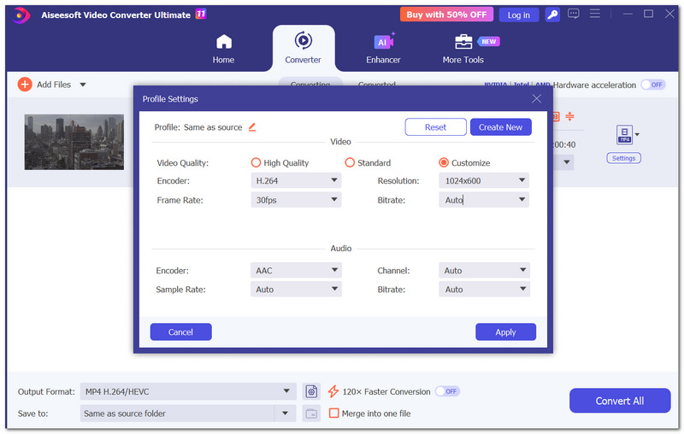Screen dimensions: 684x434
Task: Click output format settings gear icon
Action: pyautogui.click(x=311, y=391)
